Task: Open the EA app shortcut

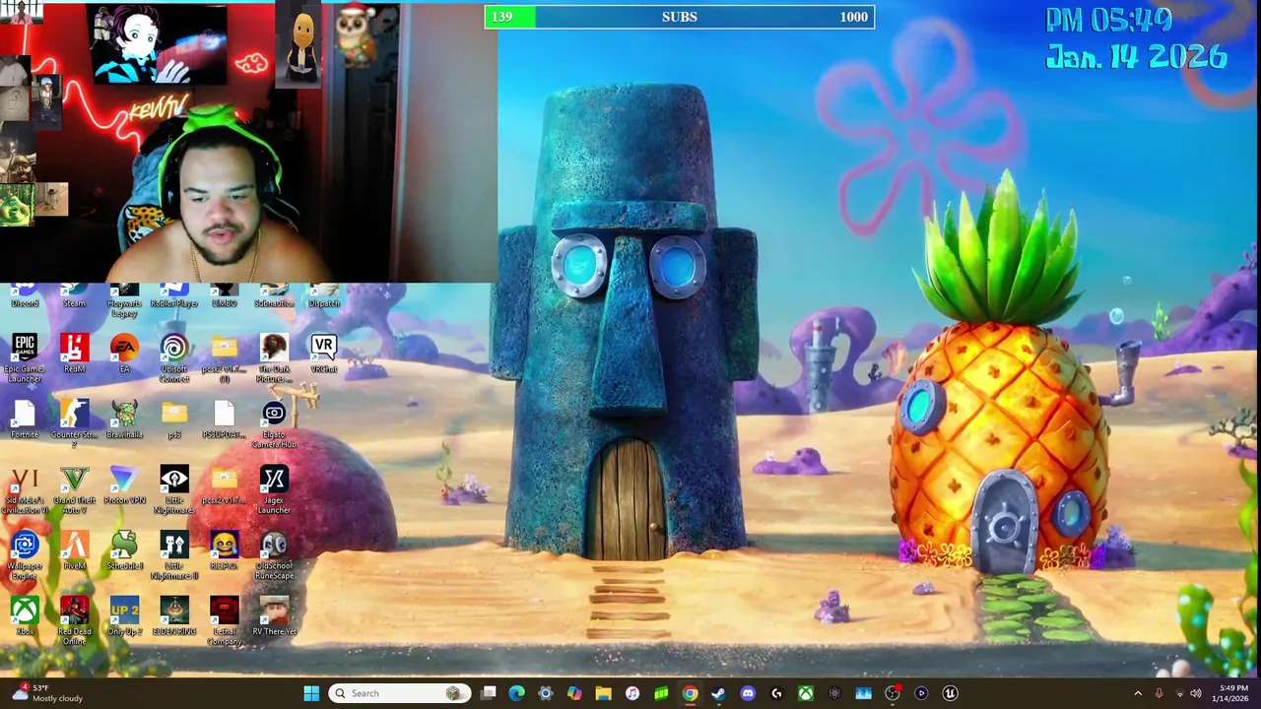Action: (124, 354)
